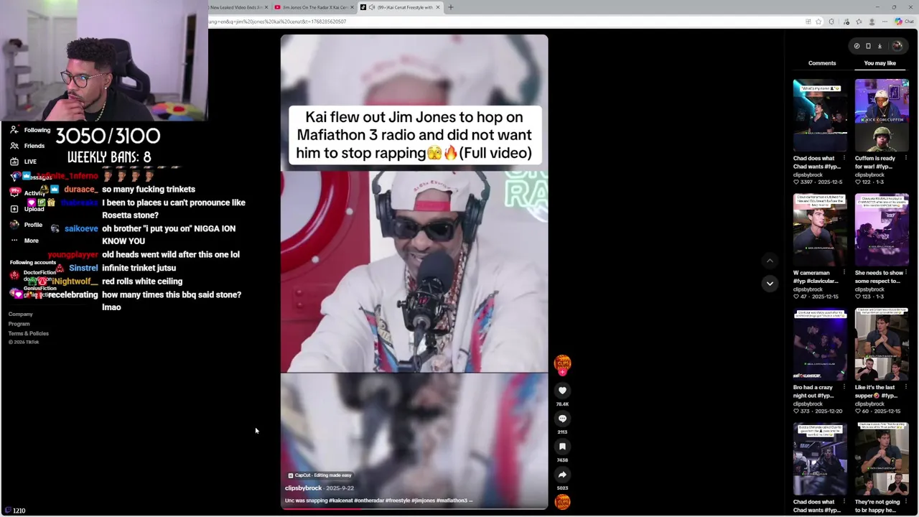Open options for She needs to show video

click(905, 273)
